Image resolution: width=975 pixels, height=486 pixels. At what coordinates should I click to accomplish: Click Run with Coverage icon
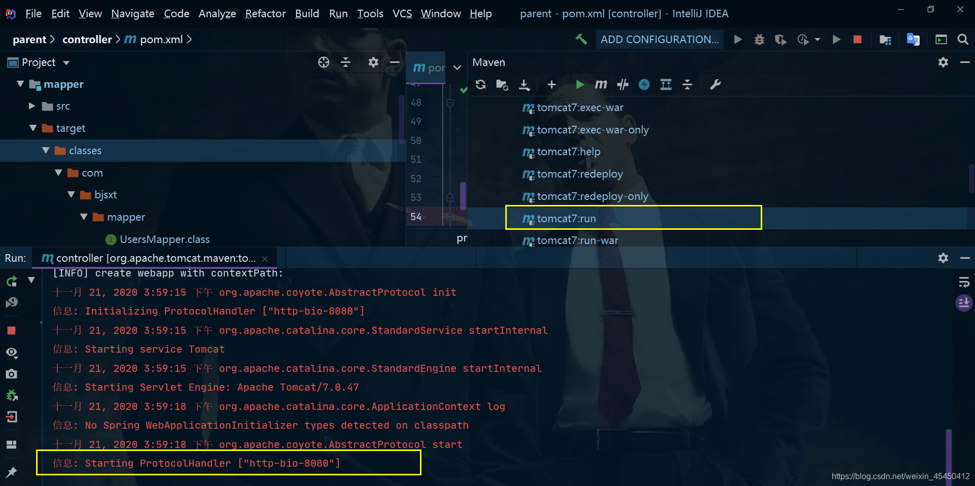click(x=781, y=39)
